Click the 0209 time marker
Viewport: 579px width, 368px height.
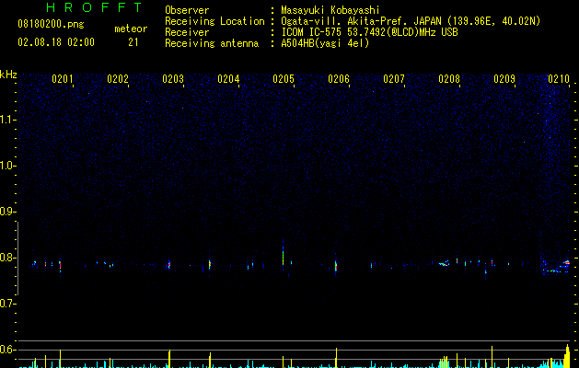[504, 79]
